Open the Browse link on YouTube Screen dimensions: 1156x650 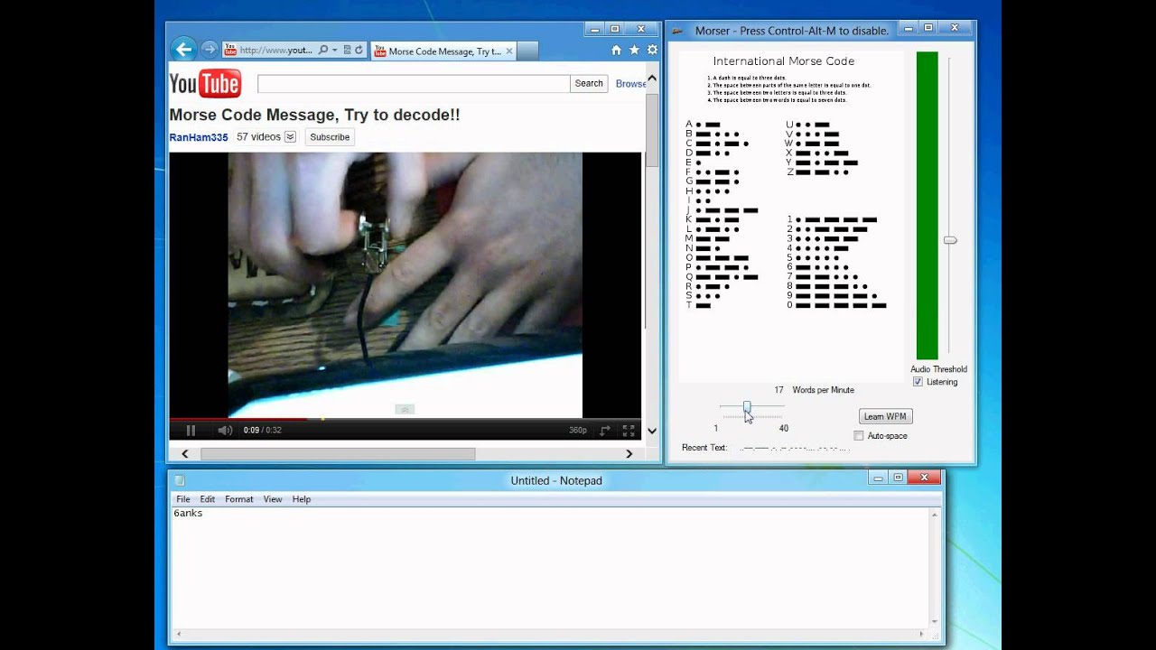[630, 84]
